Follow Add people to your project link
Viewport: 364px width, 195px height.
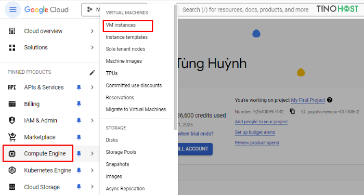261,122
